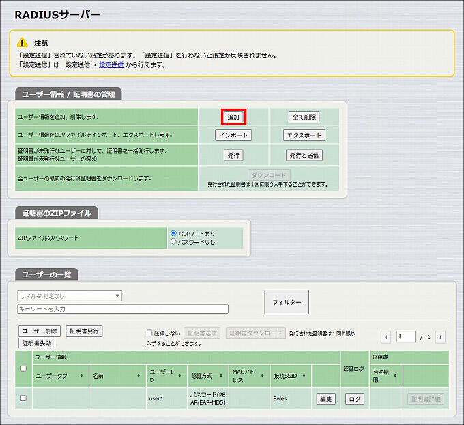Click the disabled ダウンロード button

click(269, 175)
